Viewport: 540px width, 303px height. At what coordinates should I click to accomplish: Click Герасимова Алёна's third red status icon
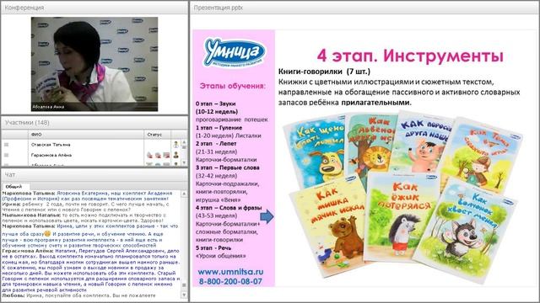[x=166, y=155]
